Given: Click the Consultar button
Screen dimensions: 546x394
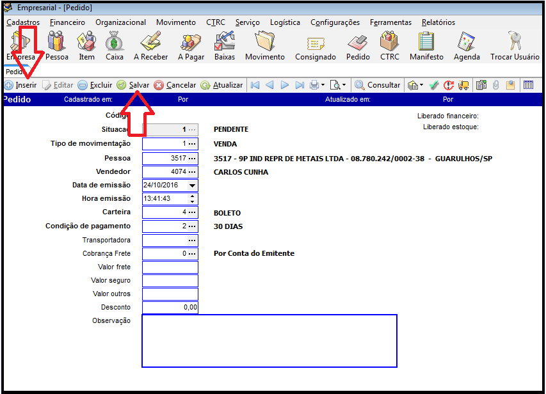Looking at the screenshot, I should 378,85.
